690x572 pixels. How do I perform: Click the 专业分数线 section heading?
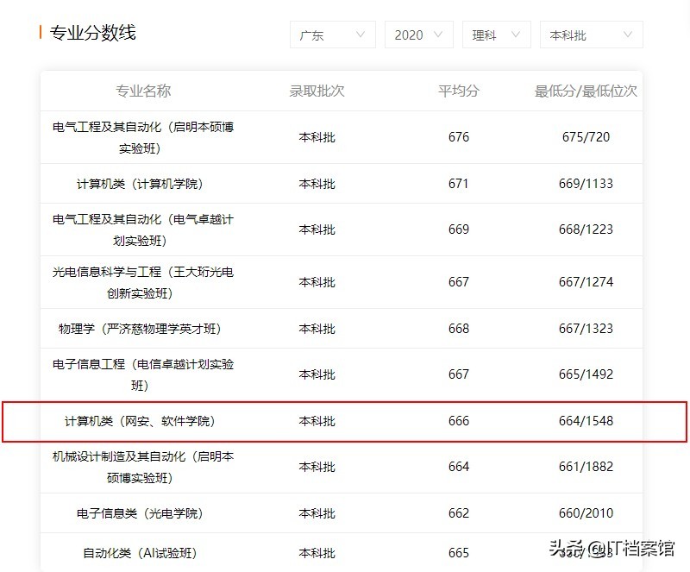[95, 33]
